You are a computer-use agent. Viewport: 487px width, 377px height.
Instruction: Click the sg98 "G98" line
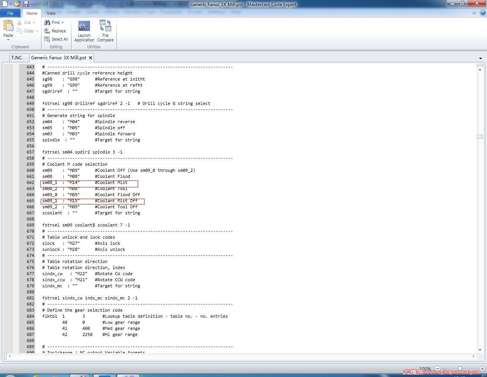pos(94,79)
